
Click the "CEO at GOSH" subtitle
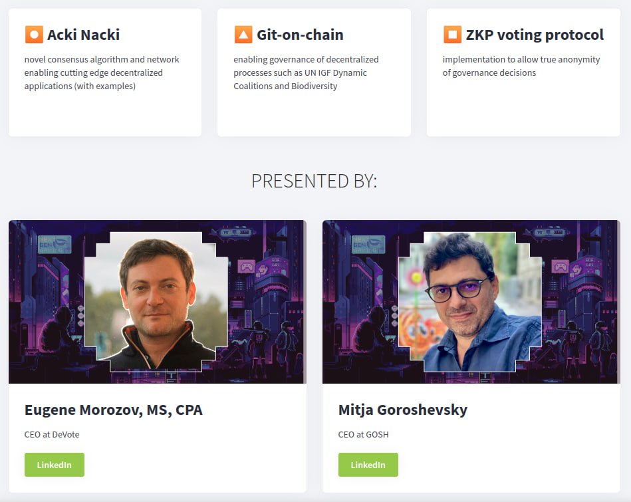click(x=364, y=435)
